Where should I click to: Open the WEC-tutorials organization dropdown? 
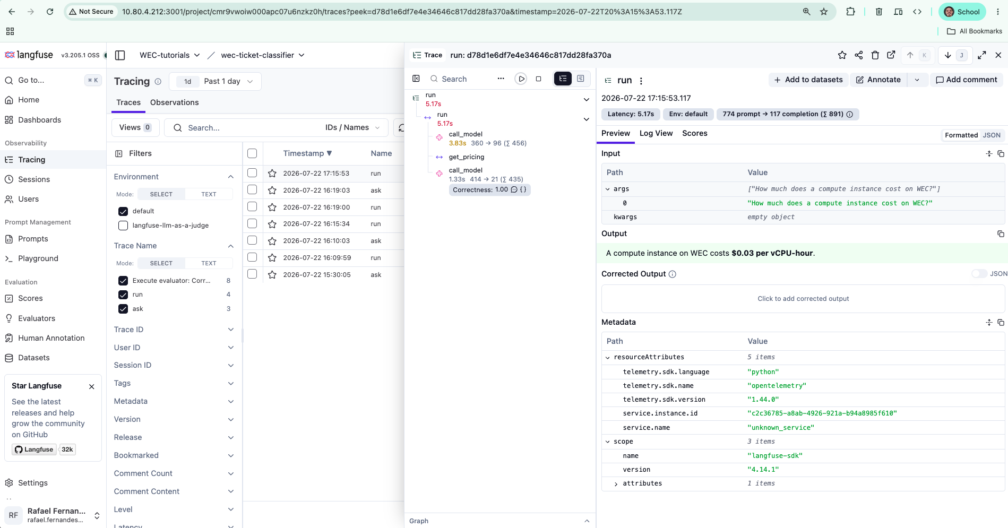[x=169, y=55]
